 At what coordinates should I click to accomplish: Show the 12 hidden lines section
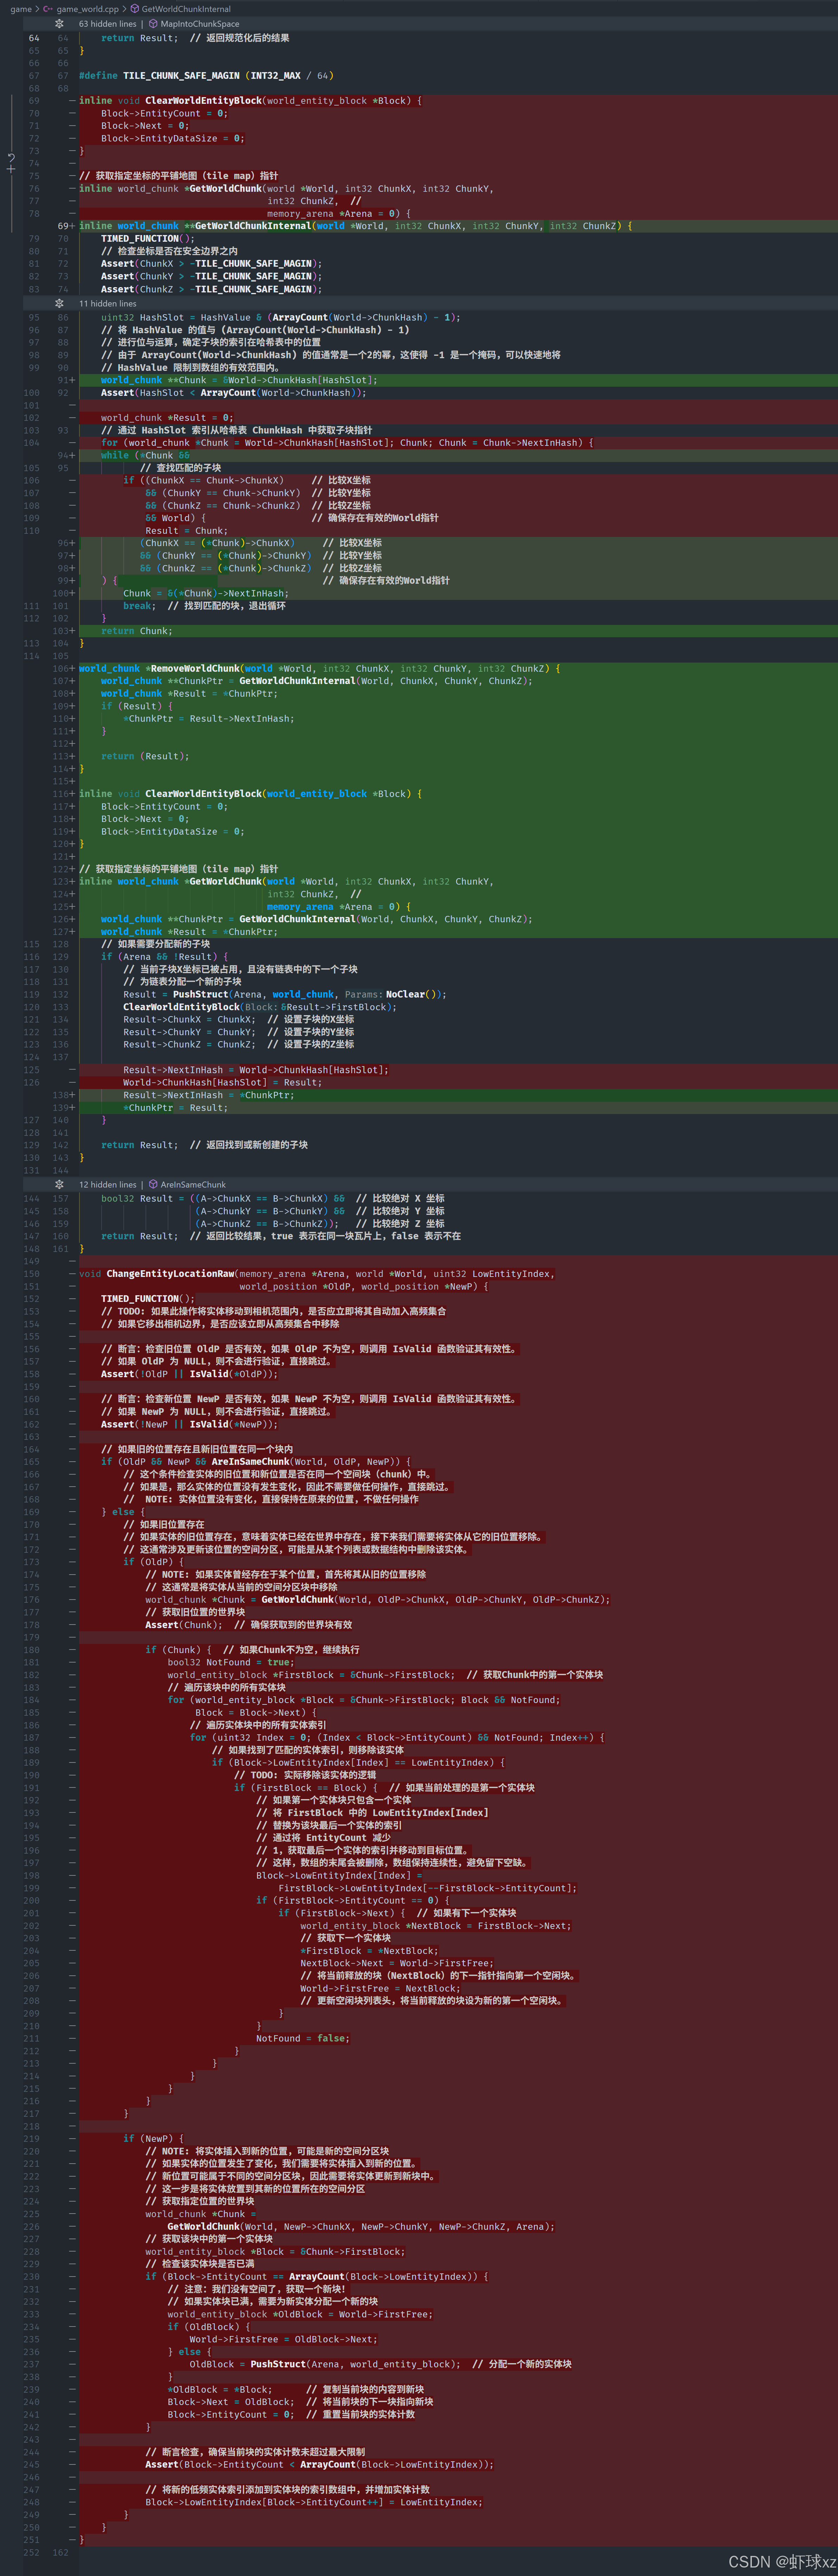tap(107, 1184)
